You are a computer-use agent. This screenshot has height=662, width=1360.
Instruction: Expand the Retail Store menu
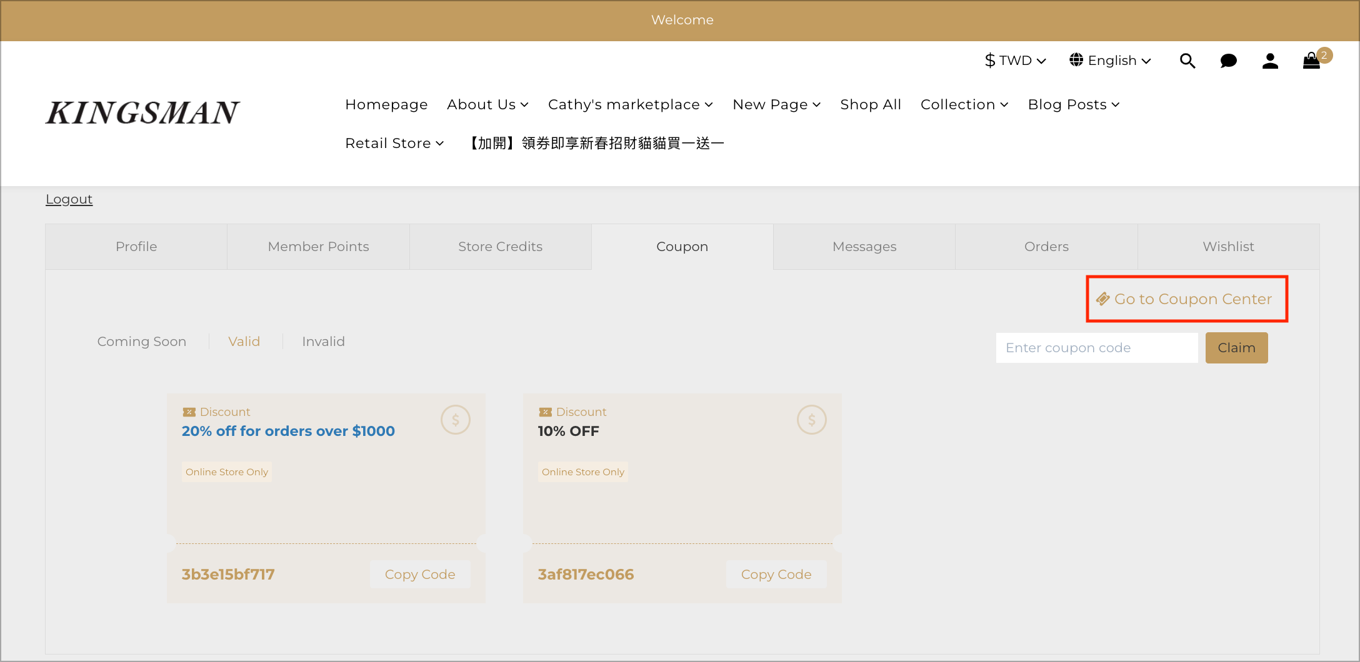pyautogui.click(x=394, y=143)
